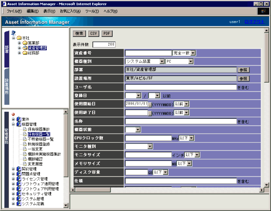The height and width of the screenshot is (211, 271).
Task: Export results with the CSV button
Action: tap(93, 34)
